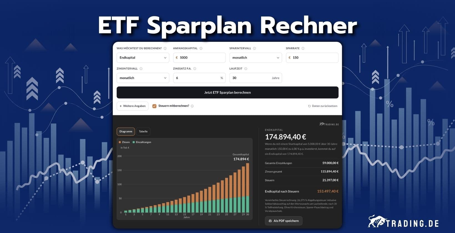This screenshot has width=455, height=233.
Task: Show info tooltip for Zinsintervall
Action: tap(141, 69)
